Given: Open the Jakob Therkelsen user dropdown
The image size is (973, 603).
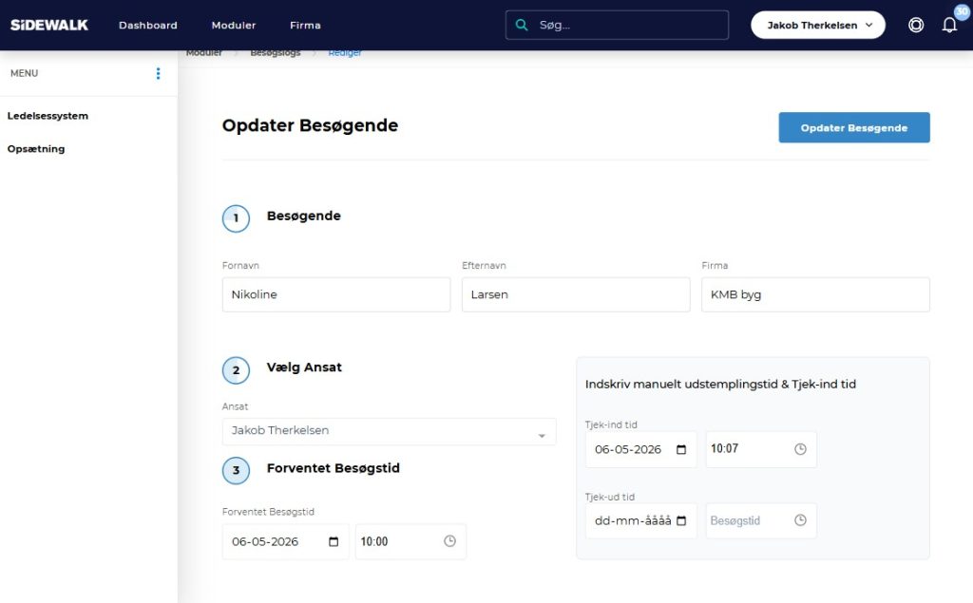Looking at the screenshot, I should coord(818,25).
